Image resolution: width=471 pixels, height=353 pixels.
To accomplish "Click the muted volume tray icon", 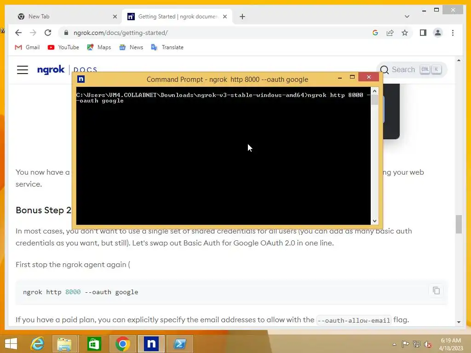I will (428, 344).
